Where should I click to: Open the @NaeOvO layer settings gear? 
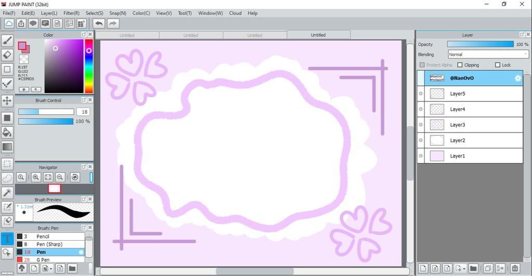pos(518,78)
